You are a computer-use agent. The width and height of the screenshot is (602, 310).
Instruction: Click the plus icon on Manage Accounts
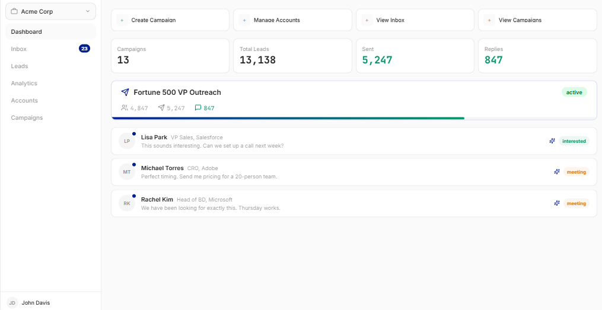click(244, 20)
